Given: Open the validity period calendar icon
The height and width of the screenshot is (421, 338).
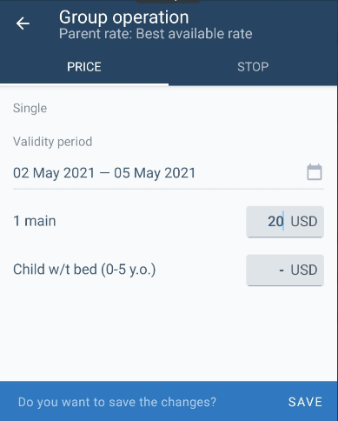Looking at the screenshot, I should click(315, 172).
